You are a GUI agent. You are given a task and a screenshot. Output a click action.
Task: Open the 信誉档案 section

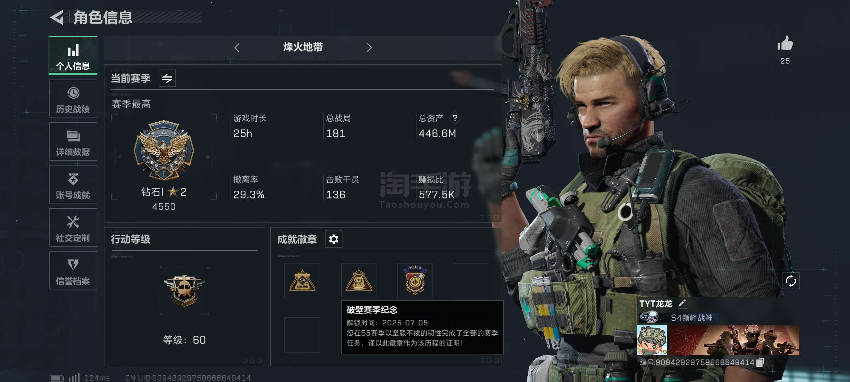tap(73, 271)
